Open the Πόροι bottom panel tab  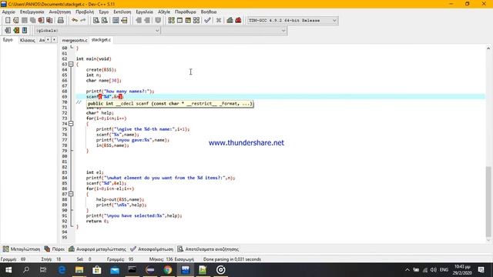click(55, 249)
